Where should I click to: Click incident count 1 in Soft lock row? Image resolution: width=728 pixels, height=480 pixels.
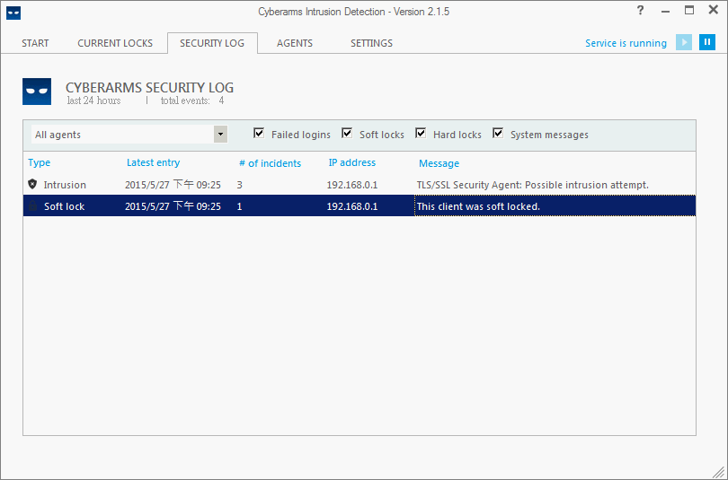pyautogui.click(x=240, y=206)
